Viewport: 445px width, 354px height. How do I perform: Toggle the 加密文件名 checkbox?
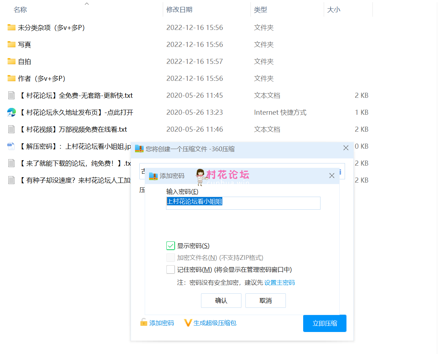(x=171, y=258)
